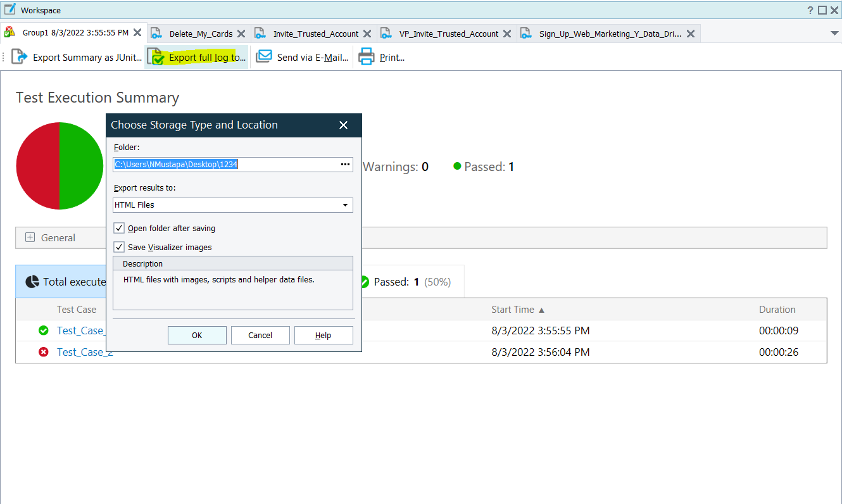Screen dimensions: 842x504
Task: Click the Export full log icon
Action: click(x=156, y=57)
